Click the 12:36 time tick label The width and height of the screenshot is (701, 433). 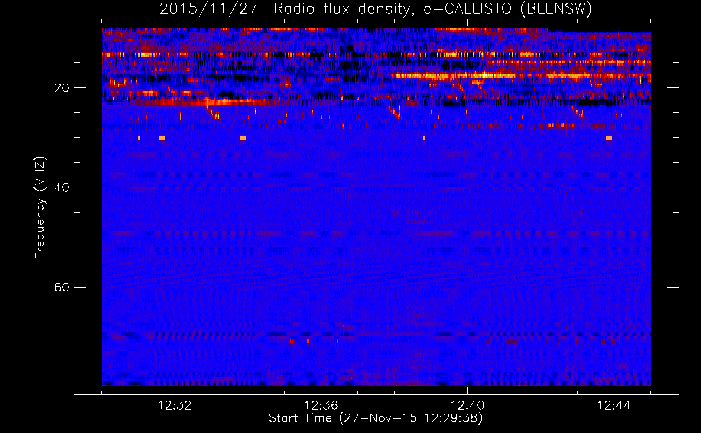321,406
